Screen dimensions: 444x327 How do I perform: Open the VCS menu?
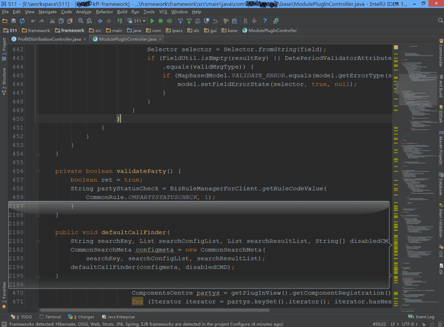pyautogui.click(x=163, y=12)
